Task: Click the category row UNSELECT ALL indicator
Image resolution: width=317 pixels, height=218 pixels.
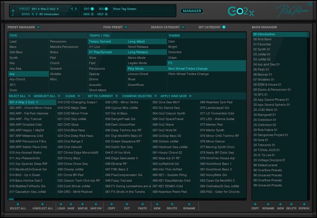Action: point(59,96)
